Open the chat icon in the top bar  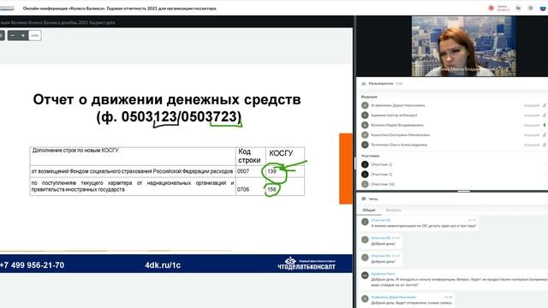pyautogui.click(x=518, y=8)
